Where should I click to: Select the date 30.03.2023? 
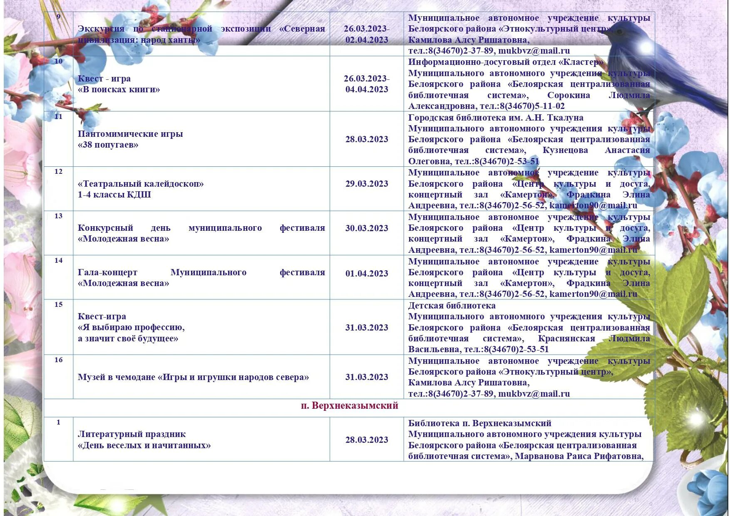367,228
